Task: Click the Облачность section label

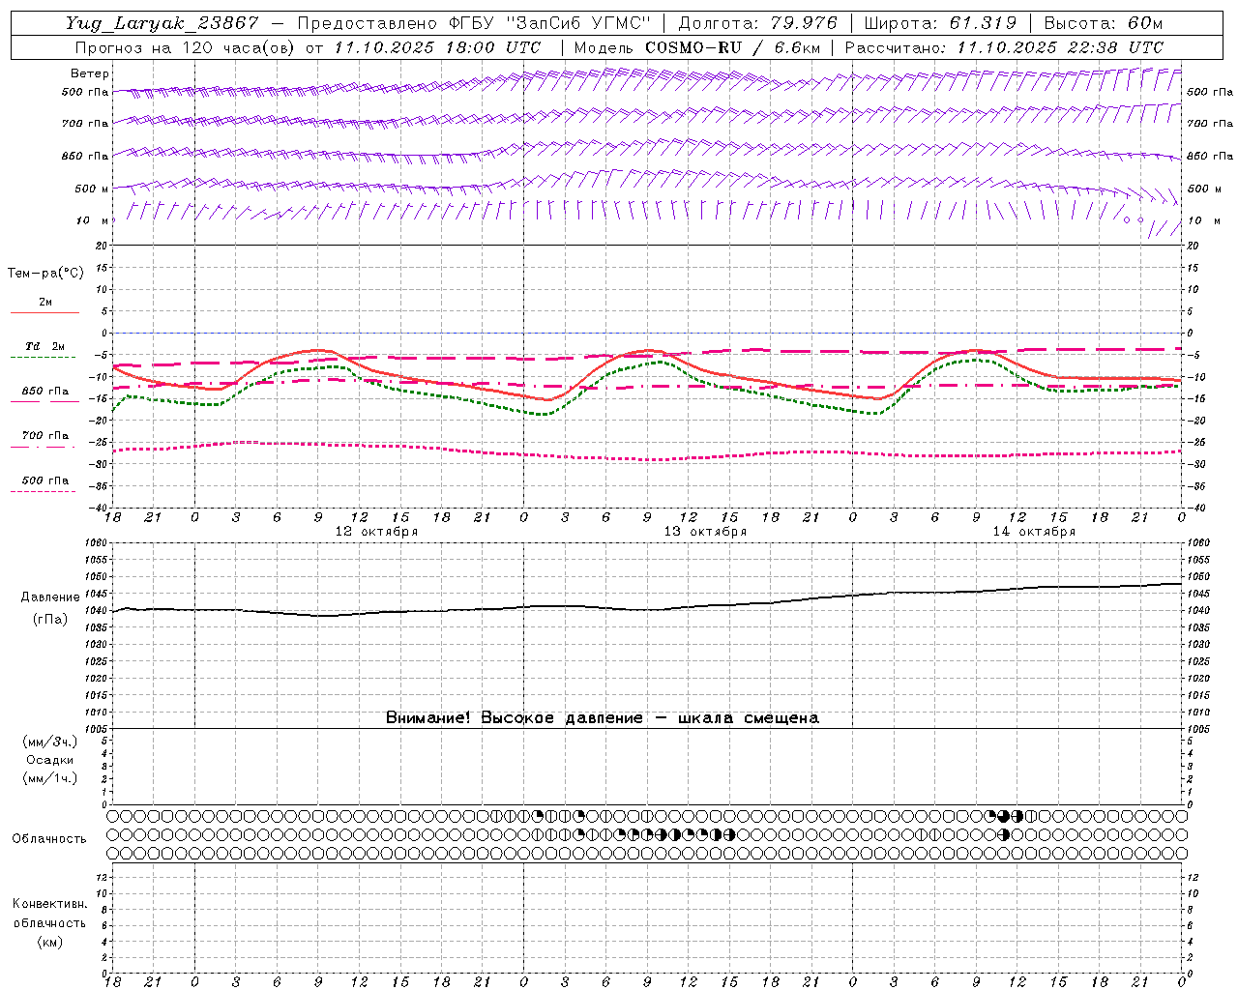Action: (x=49, y=839)
